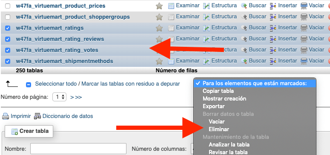Viewport: 330px width, 155px height.
Task: Click Examinar text in product_shoppergroups row
Action: [x=188, y=17]
